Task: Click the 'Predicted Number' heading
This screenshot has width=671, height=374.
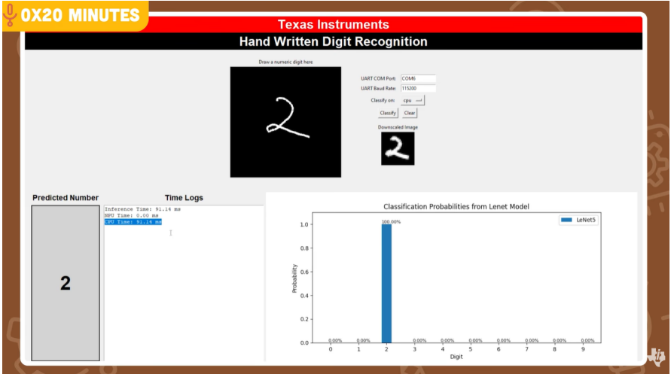Action: (x=66, y=198)
